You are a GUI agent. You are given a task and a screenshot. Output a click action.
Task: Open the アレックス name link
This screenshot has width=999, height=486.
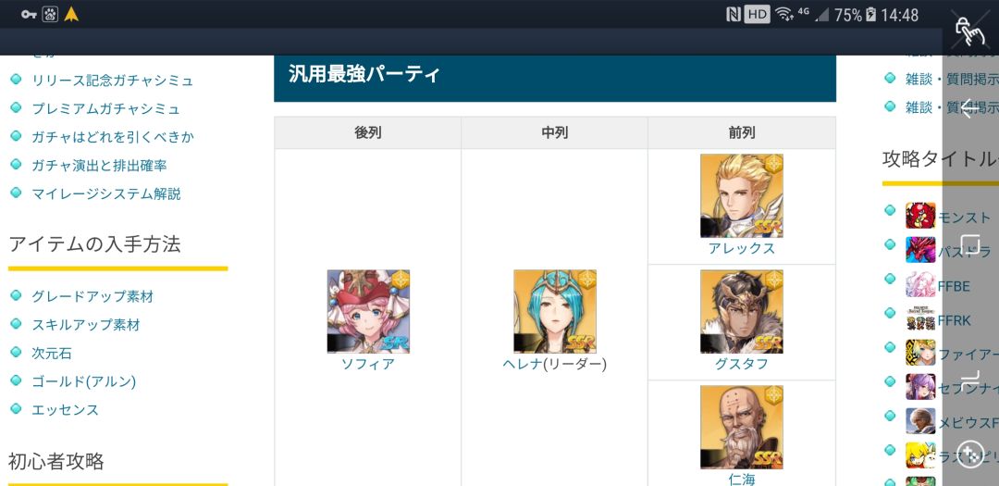click(x=742, y=248)
